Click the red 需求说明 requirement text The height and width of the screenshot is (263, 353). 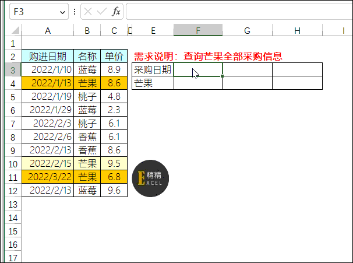pyautogui.click(x=208, y=56)
